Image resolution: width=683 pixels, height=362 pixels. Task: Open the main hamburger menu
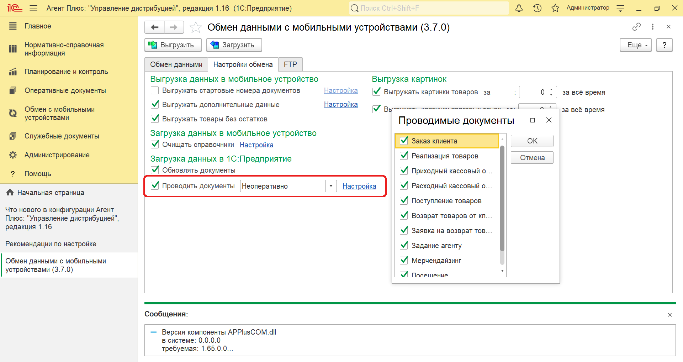pyautogui.click(x=33, y=8)
